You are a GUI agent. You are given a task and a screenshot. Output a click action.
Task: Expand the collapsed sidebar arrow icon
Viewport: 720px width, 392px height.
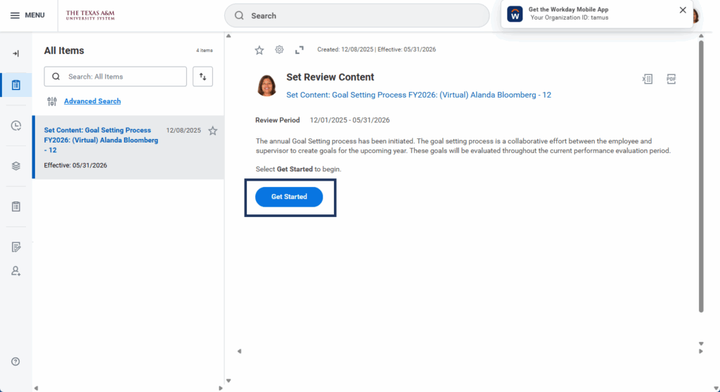click(x=15, y=53)
